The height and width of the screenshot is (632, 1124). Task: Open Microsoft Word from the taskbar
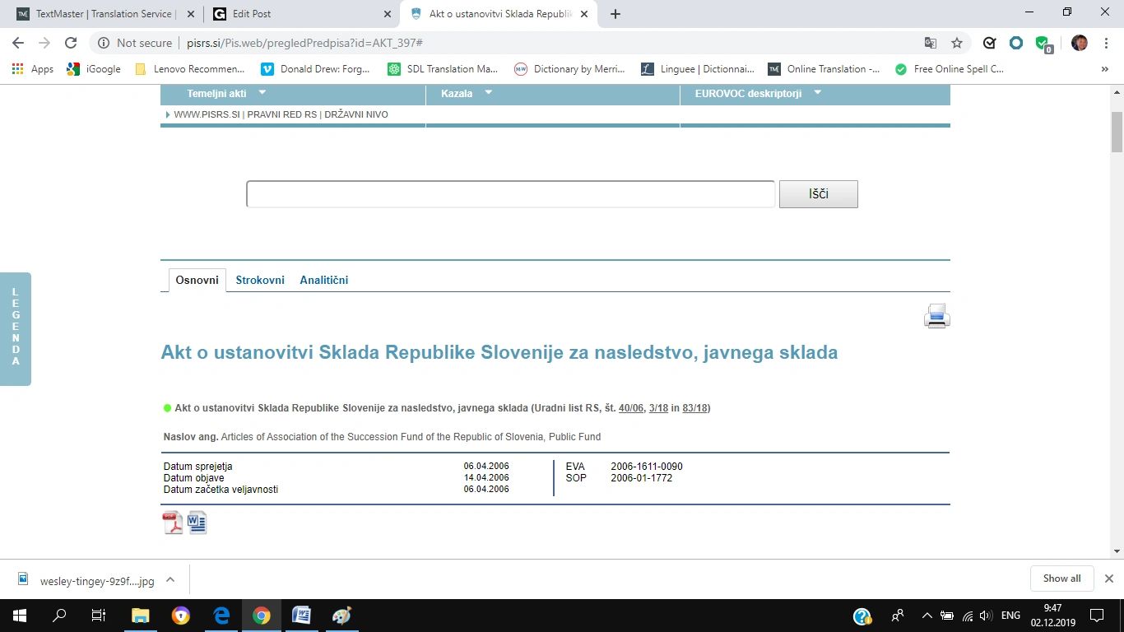(x=301, y=616)
